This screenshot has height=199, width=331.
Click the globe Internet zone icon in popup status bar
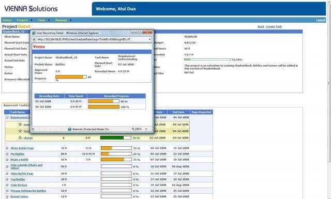pyautogui.click(x=70, y=129)
